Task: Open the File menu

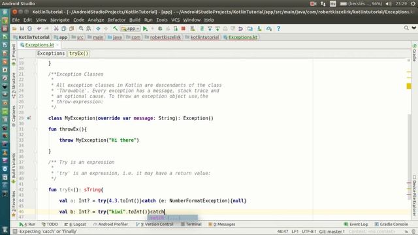Action: pyautogui.click(x=16, y=20)
